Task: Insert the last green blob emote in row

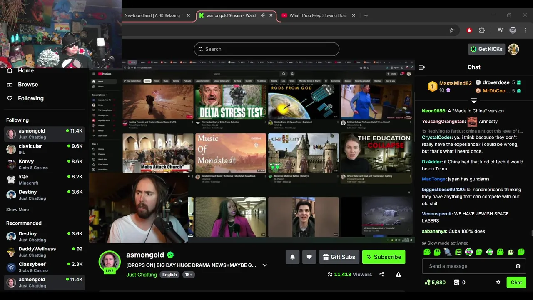Action: [521, 252]
